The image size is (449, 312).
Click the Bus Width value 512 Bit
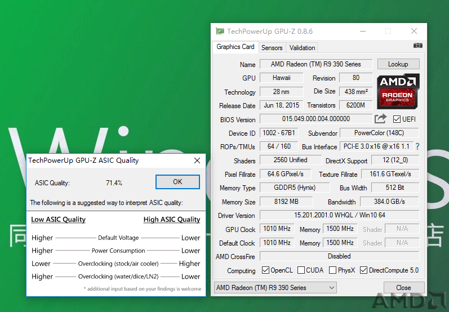(395, 188)
